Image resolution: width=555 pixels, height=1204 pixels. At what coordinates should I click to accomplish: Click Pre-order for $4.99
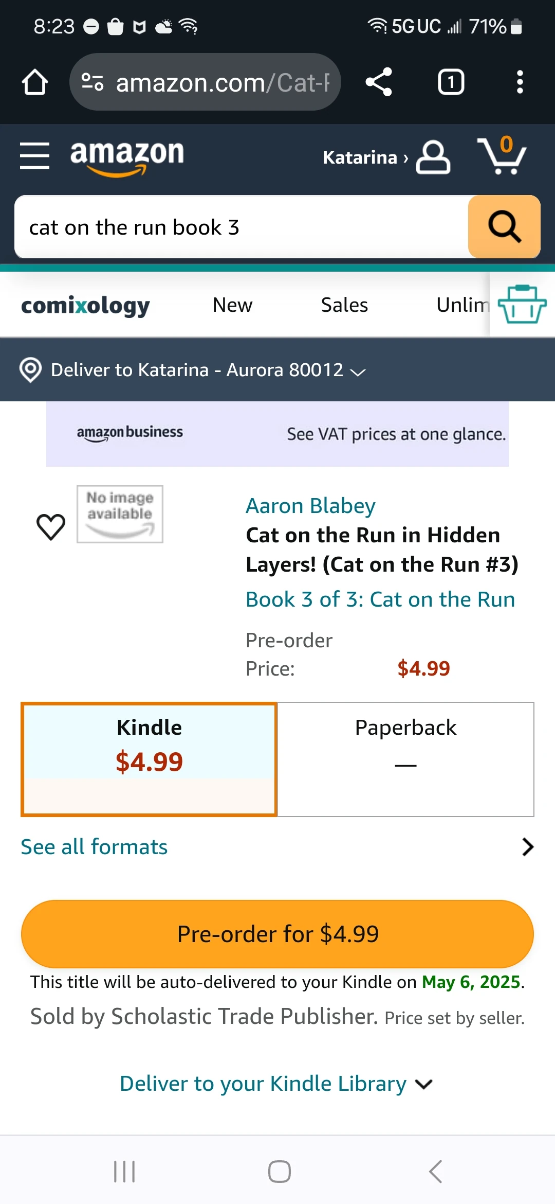tap(277, 933)
